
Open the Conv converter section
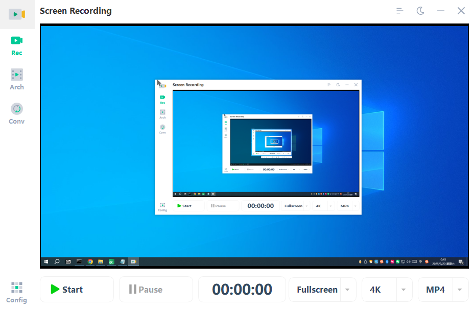click(x=17, y=114)
